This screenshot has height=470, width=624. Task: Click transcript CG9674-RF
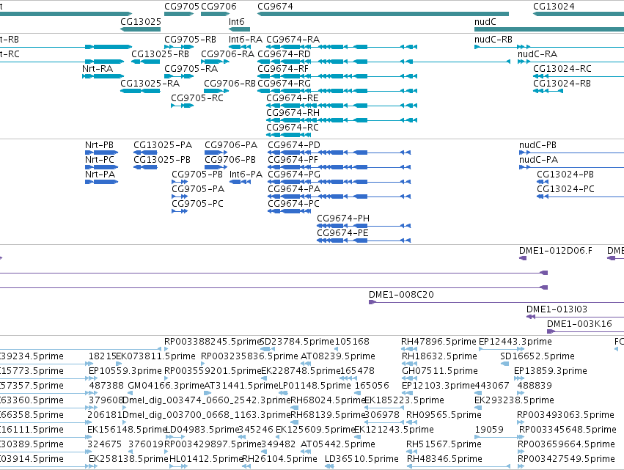click(283, 69)
